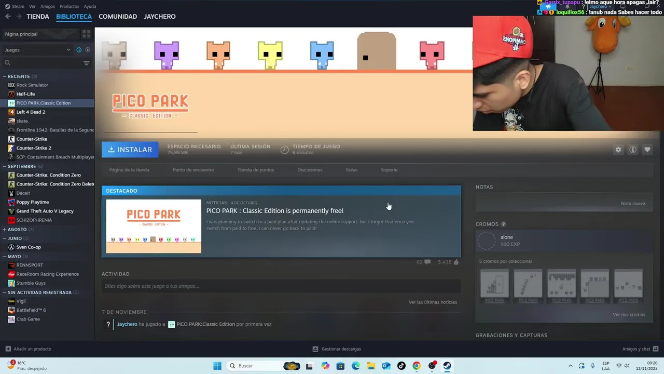The height and width of the screenshot is (374, 664).
Task: Collapse SIN ACTIVIDAD REGISTRADA group
Action: [x=5, y=292]
